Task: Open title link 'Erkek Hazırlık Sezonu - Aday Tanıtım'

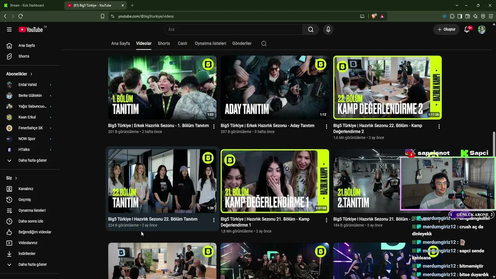Action: click(267, 126)
